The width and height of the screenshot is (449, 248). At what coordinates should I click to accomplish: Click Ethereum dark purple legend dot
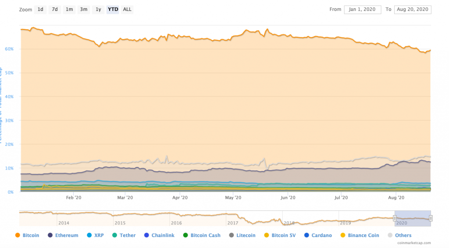pyautogui.click(x=50, y=235)
